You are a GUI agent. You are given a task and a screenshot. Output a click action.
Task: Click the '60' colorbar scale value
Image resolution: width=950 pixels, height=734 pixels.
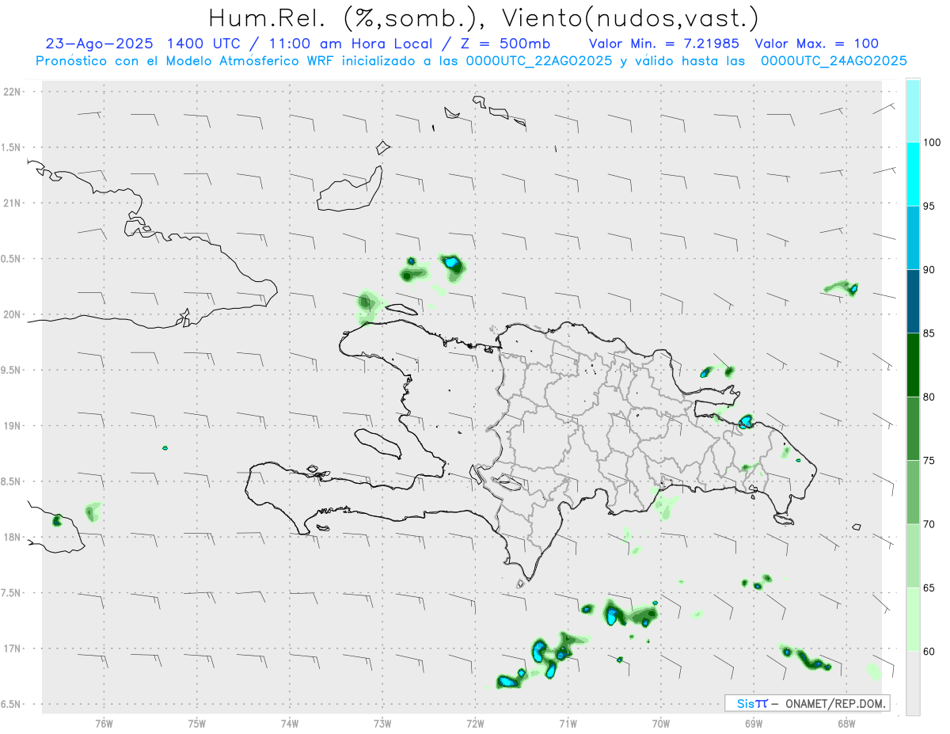930,651
